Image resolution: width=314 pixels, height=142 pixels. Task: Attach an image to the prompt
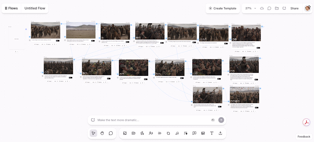coord(213,120)
